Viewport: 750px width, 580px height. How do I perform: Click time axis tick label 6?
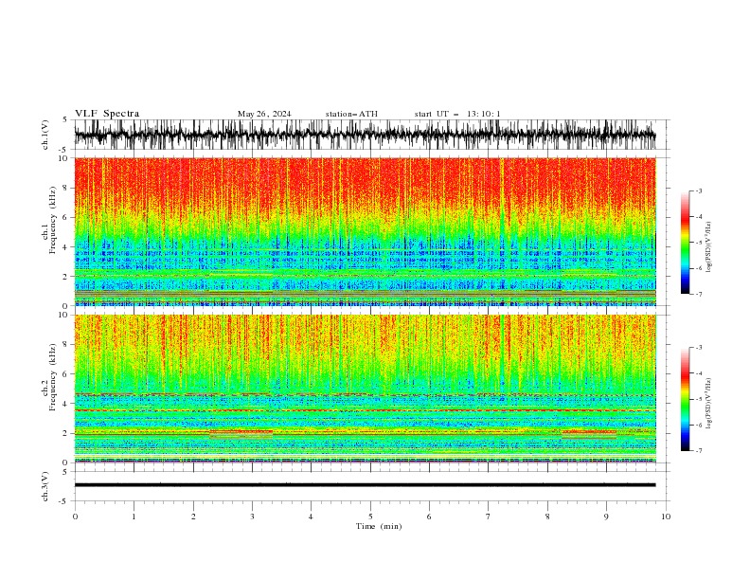(429, 517)
